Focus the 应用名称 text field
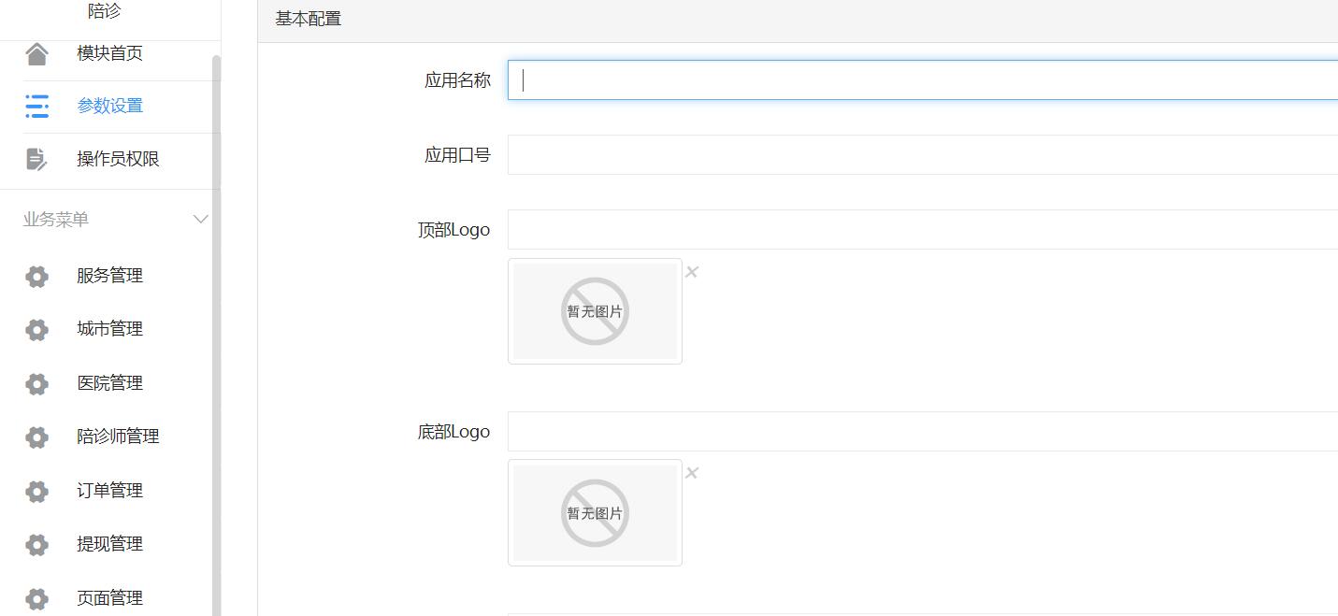Screen dimensions: 1338x616 tap(922, 80)
